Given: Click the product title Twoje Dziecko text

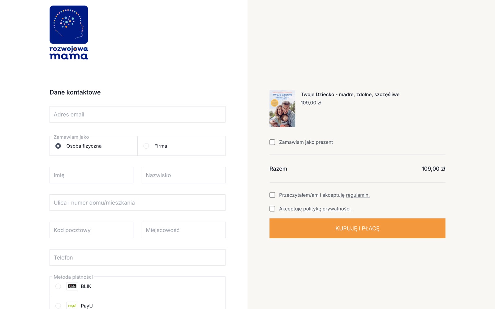Looking at the screenshot, I should pos(350,95).
